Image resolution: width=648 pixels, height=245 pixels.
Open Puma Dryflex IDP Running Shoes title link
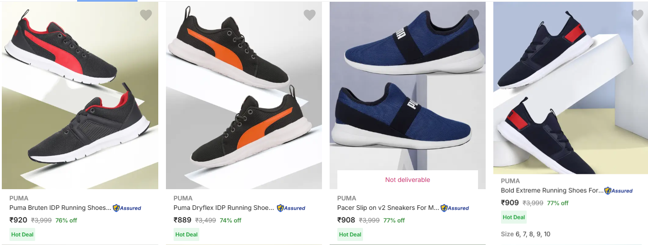tap(224, 208)
